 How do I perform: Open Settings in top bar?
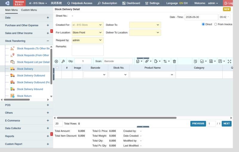click(x=152, y=3)
